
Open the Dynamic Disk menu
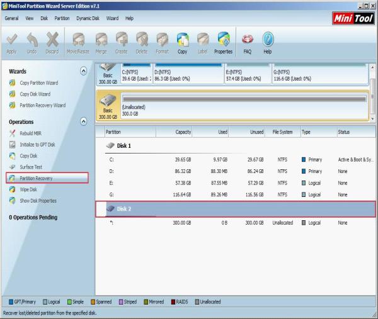[88, 18]
